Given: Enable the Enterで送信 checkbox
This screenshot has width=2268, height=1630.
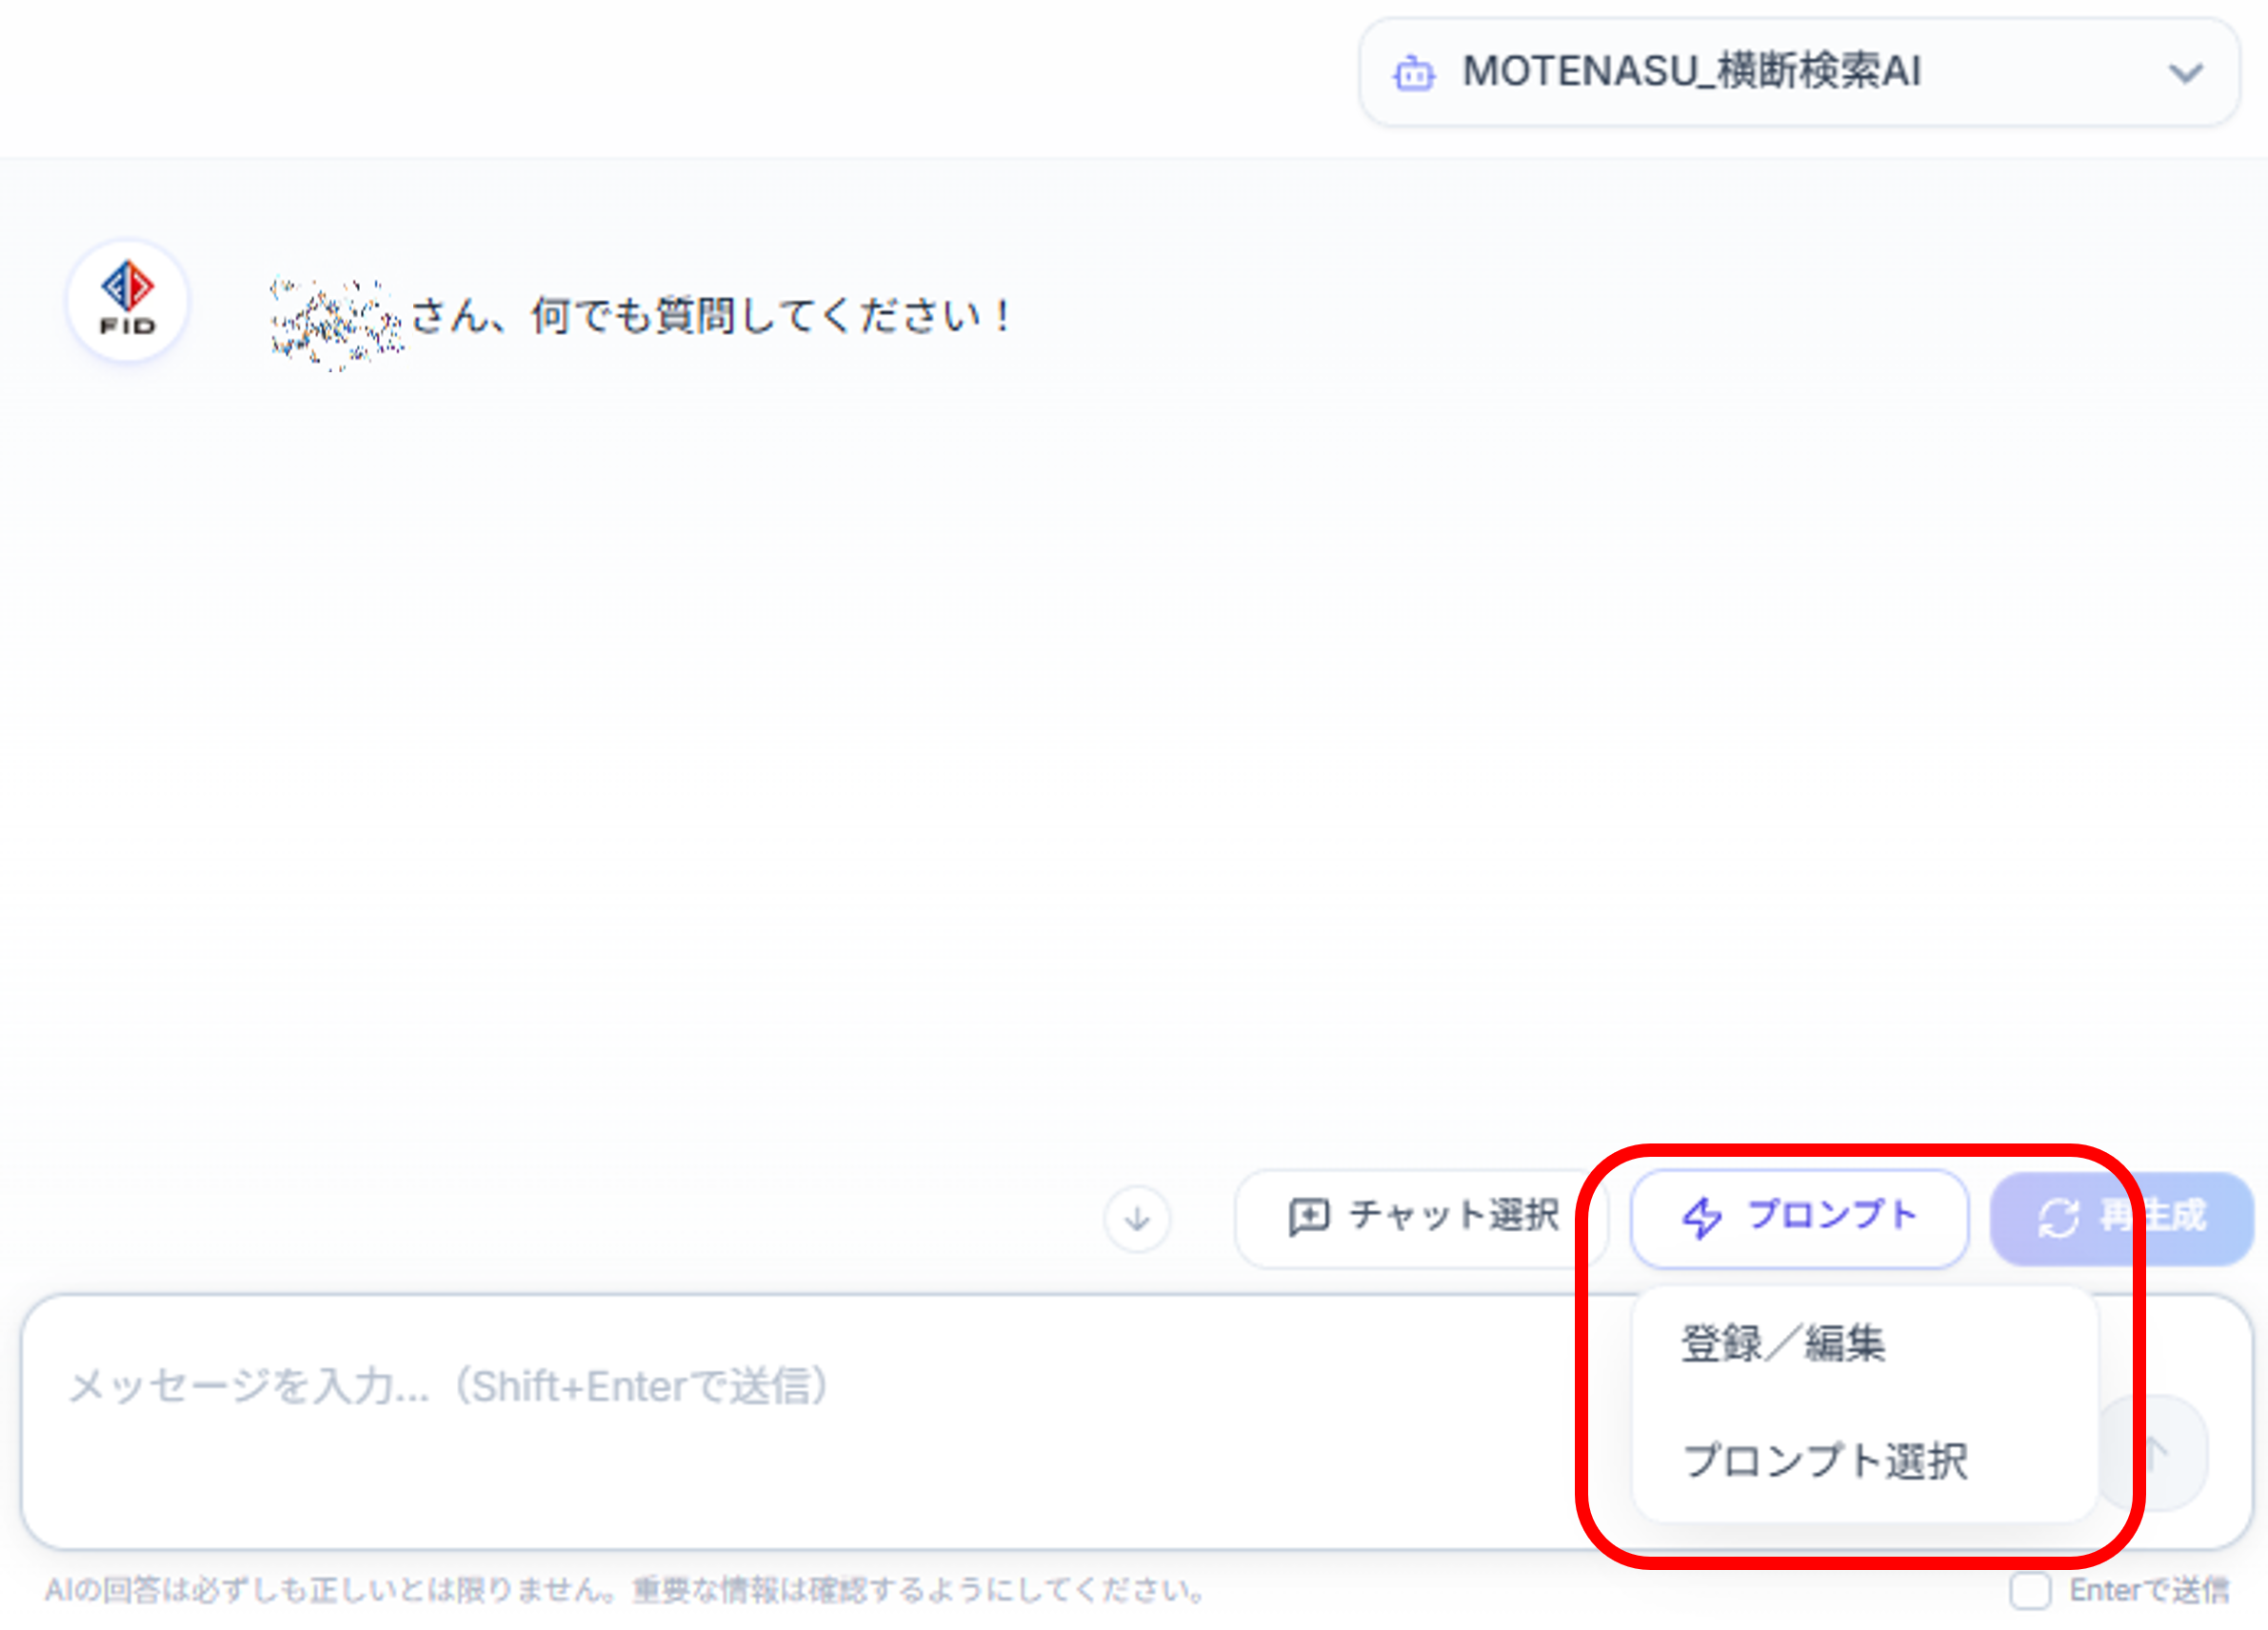Looking at the screenshot, I should (2030, 1589).
